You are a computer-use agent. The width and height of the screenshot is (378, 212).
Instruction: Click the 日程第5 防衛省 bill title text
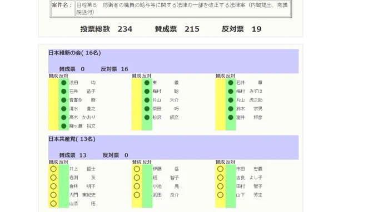(x=182, y=9)
